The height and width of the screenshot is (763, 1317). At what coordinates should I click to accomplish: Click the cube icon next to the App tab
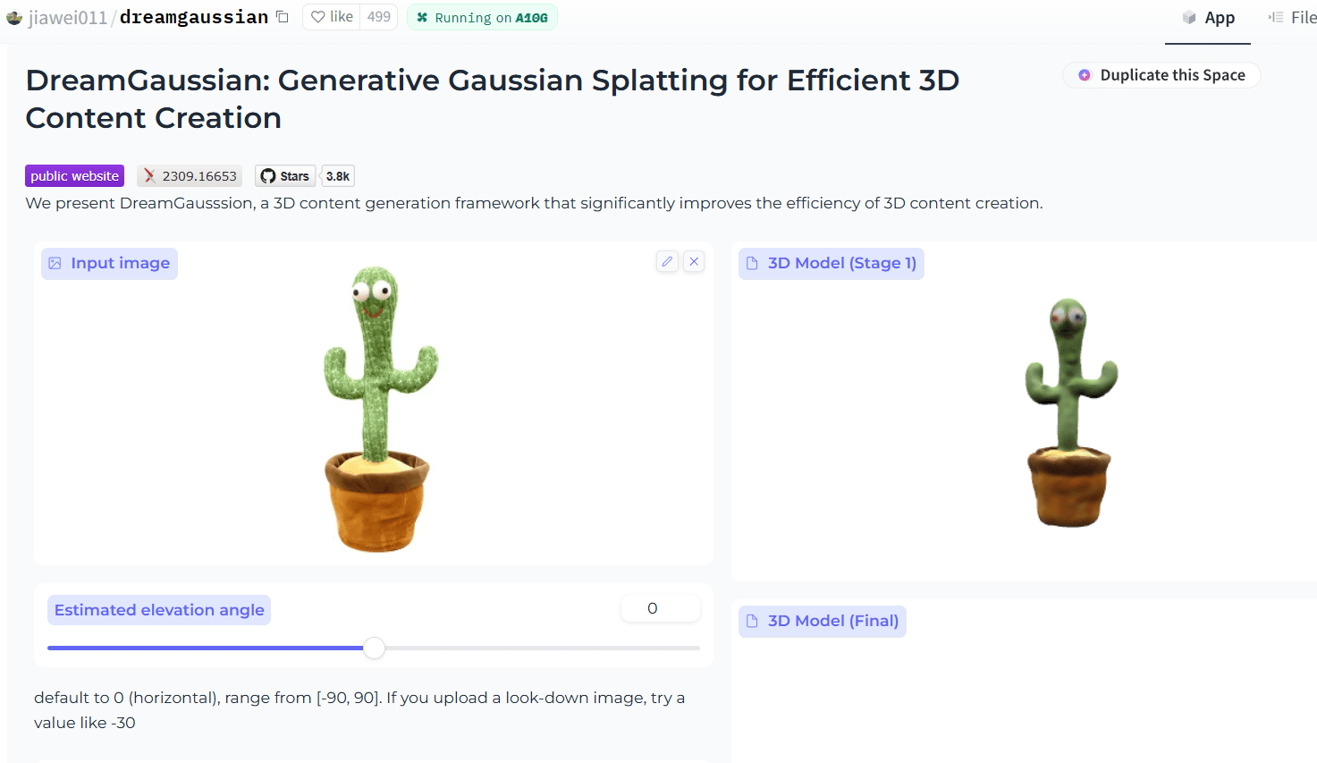coord(1188,16)
